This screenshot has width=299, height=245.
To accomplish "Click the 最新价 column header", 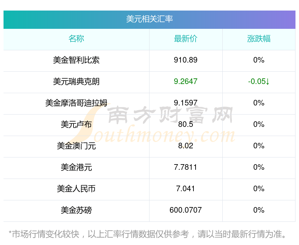I will [185, 39].
